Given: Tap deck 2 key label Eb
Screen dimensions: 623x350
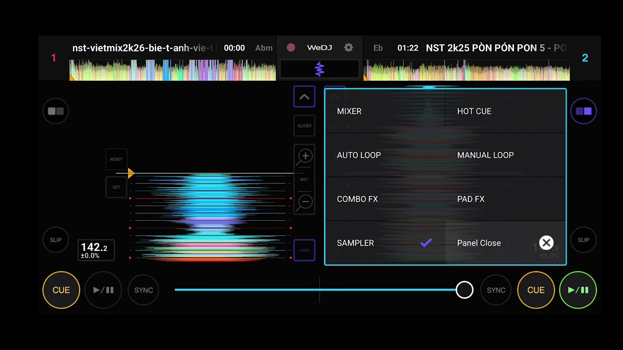Looking at the screenshot, I should click(378, 48).
